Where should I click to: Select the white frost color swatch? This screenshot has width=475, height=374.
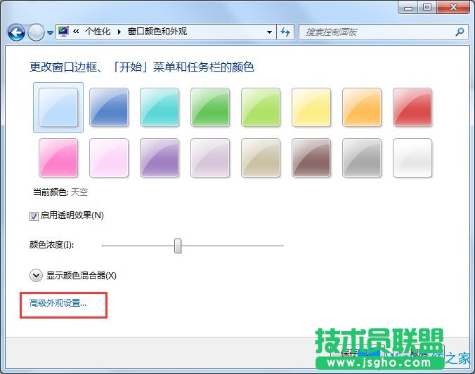(412, 158)
